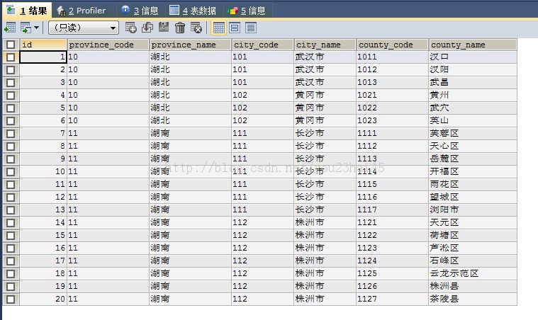Check the row checkbox for id 20
This screenshot has height=320, width=538.
point(11,299)
